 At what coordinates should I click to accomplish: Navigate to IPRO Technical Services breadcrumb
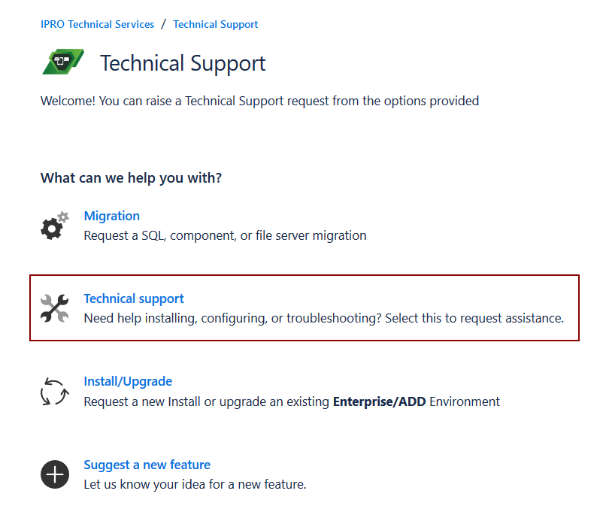pos(97,24)
